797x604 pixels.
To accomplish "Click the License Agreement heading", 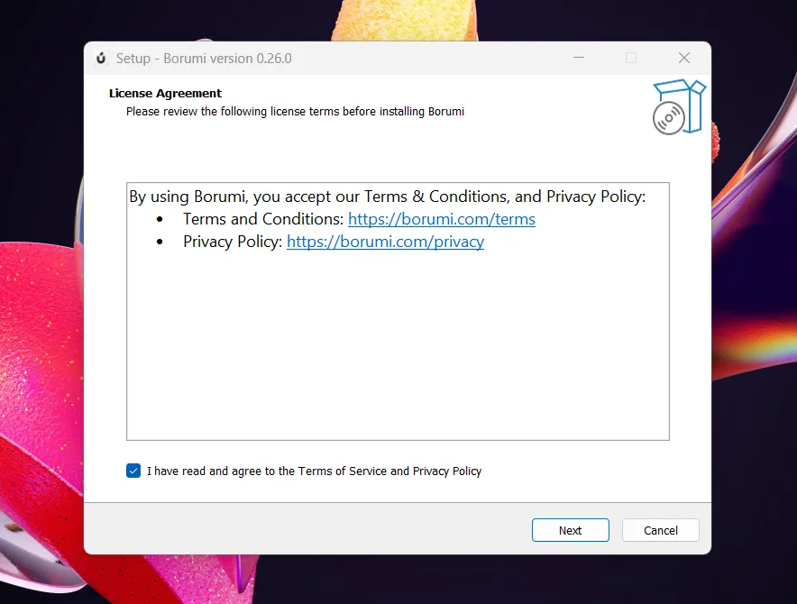I will tap(165, 94).
